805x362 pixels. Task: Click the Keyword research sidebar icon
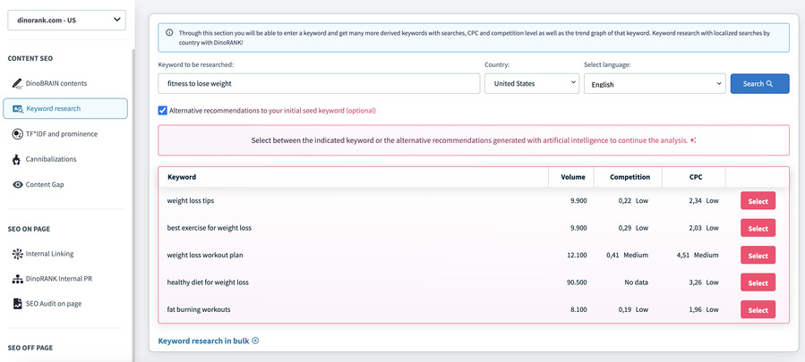(x=18, y=109)
